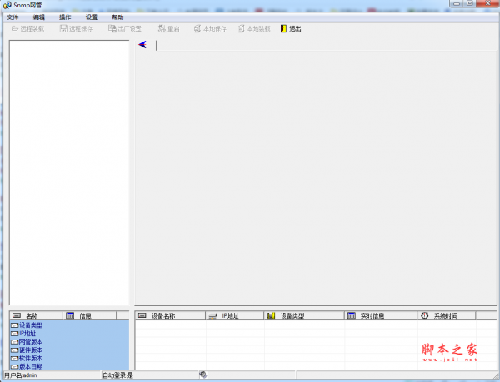Sort by IP地址 column header in device table
Viewport: 500px width, 382px height.
click(x=235, y=315)
